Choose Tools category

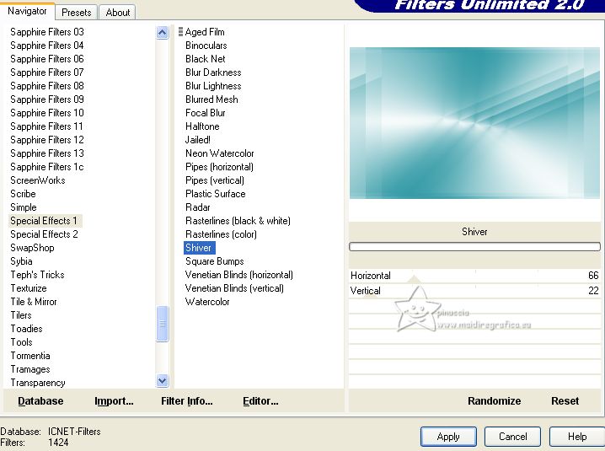21,342
